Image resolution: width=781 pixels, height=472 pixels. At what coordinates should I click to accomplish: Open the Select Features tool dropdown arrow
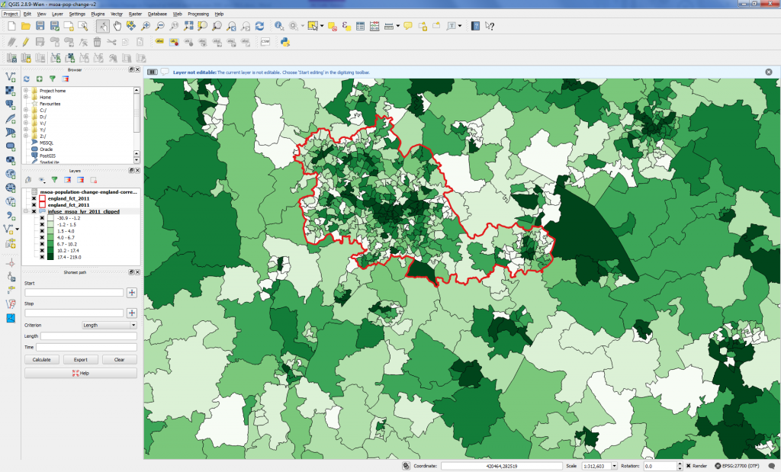pyautogui.click(x=322, y=26)
